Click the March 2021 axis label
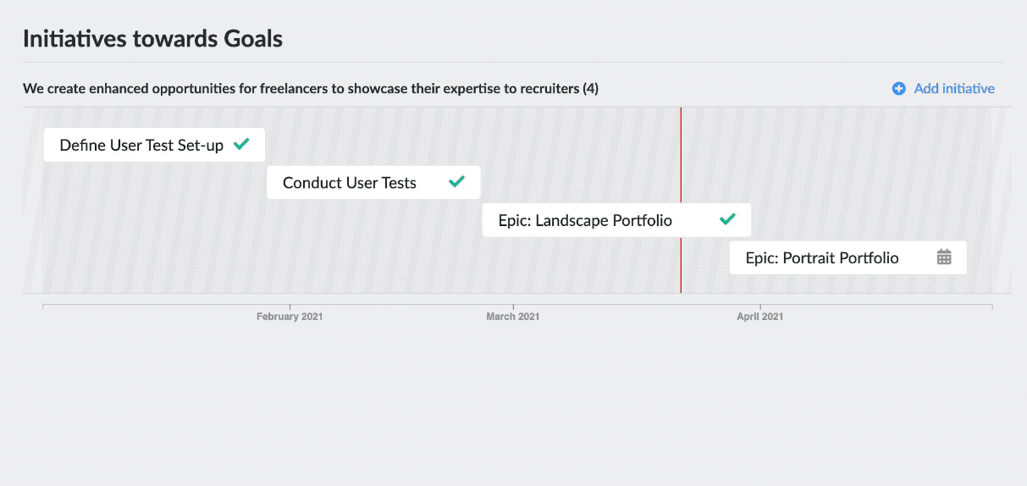Viewport: 1027px width, 486px height. click(x=513, y=317)
